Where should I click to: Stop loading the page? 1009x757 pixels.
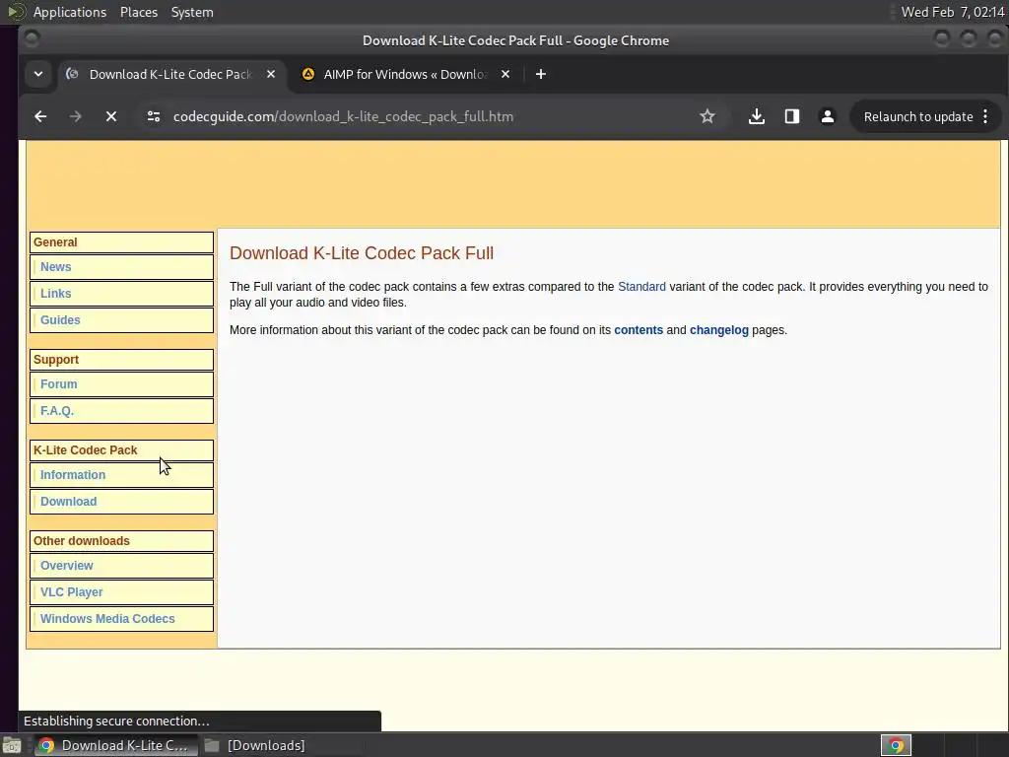coord(110,116)
